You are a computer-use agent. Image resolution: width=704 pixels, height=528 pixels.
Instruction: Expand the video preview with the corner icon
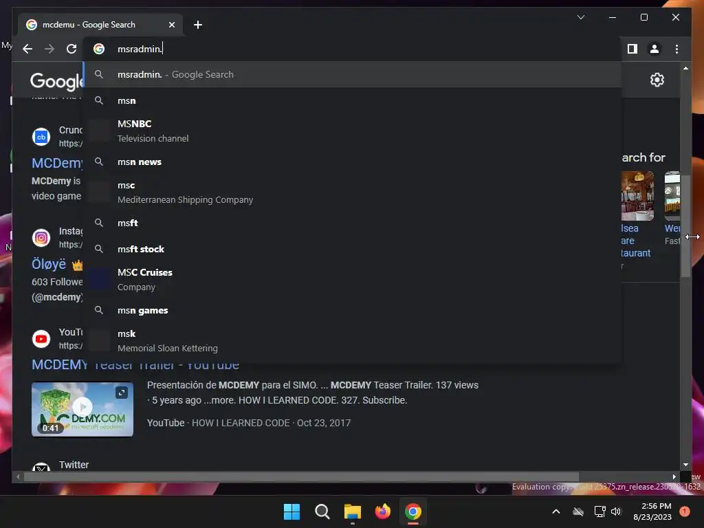click(122, 393)
